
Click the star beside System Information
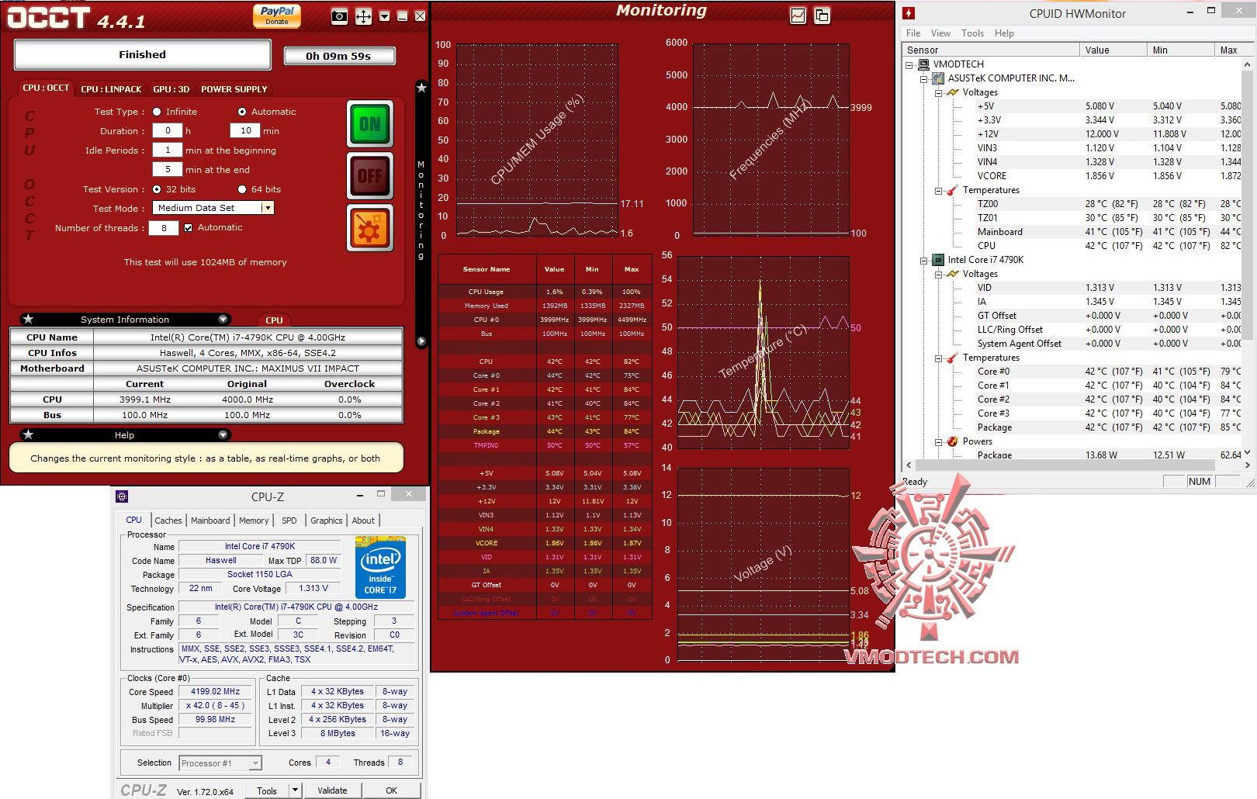tap(29, 319)
